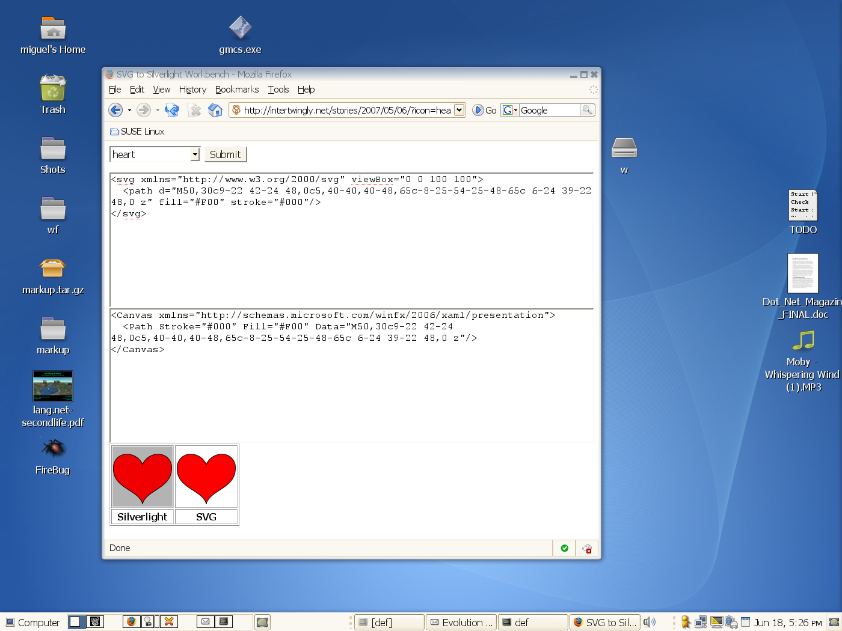The image size is (842, 631).
Task: Click inside the Canvas XAML textarea
Action: [352, 376]
